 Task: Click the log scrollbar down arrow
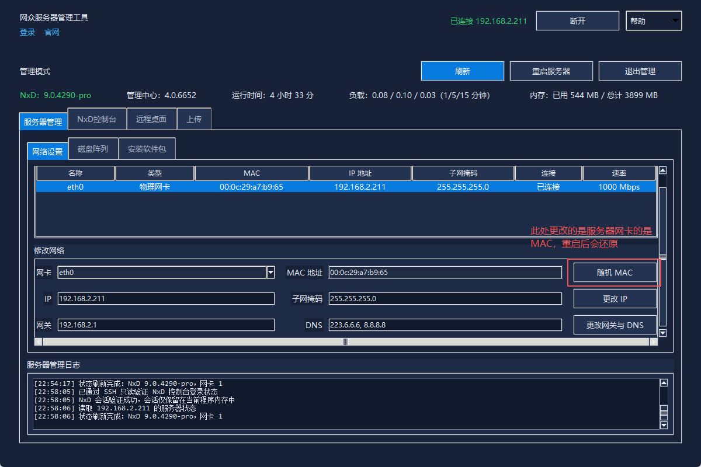click(x=663, y=425)
